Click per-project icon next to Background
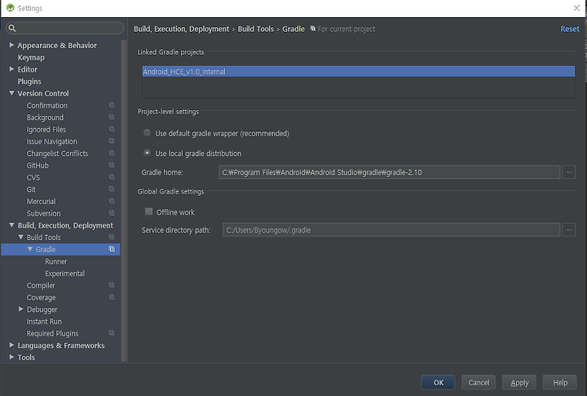 pyautogui.click(x=112, y=117)
